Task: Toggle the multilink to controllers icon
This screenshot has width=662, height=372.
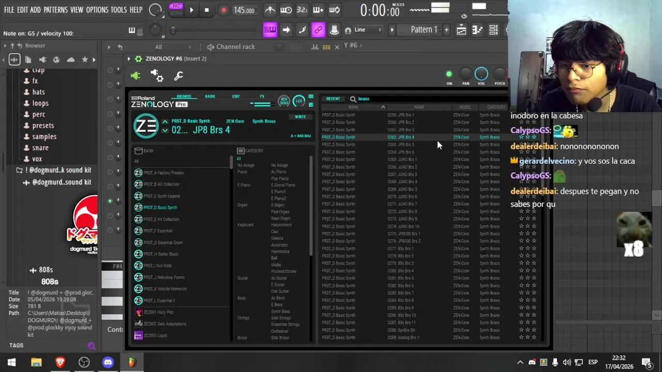Action: pyautogui.click(x=334, y=30)
